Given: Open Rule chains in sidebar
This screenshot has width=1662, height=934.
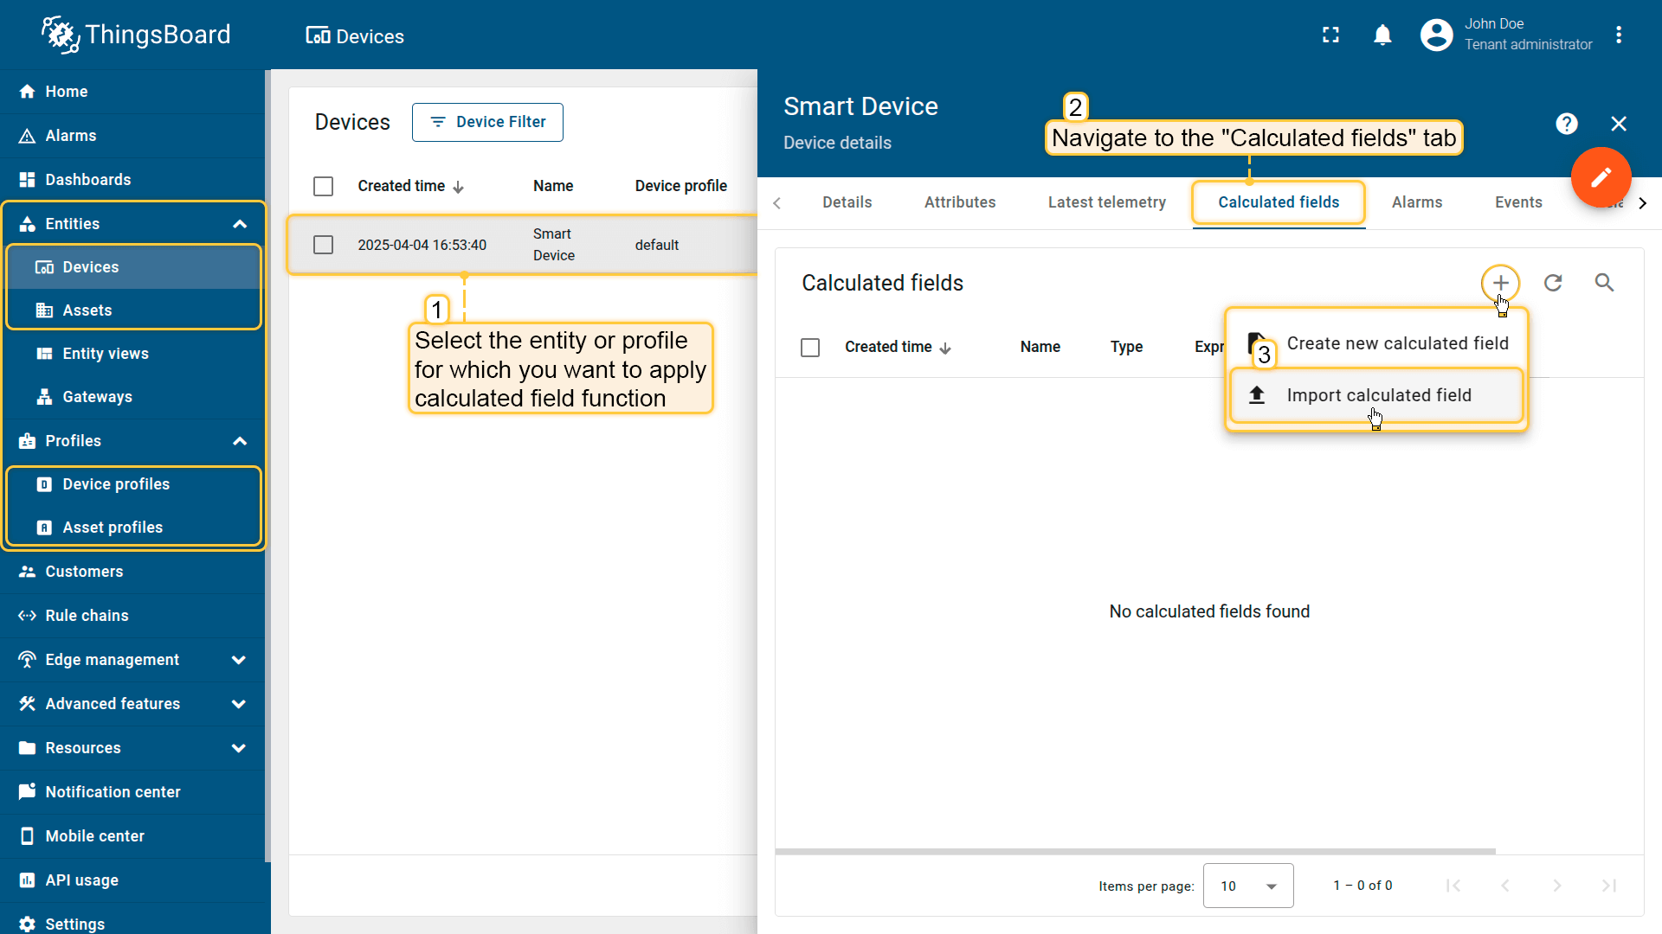Looking at the screenshot, I should (87, 616).
